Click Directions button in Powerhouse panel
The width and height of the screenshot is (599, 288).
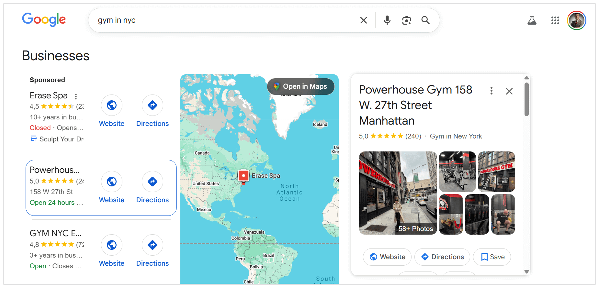[x=442, y=257]
